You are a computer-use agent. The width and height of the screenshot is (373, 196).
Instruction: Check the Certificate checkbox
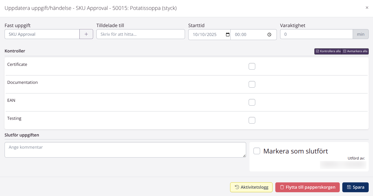[252, 66]
